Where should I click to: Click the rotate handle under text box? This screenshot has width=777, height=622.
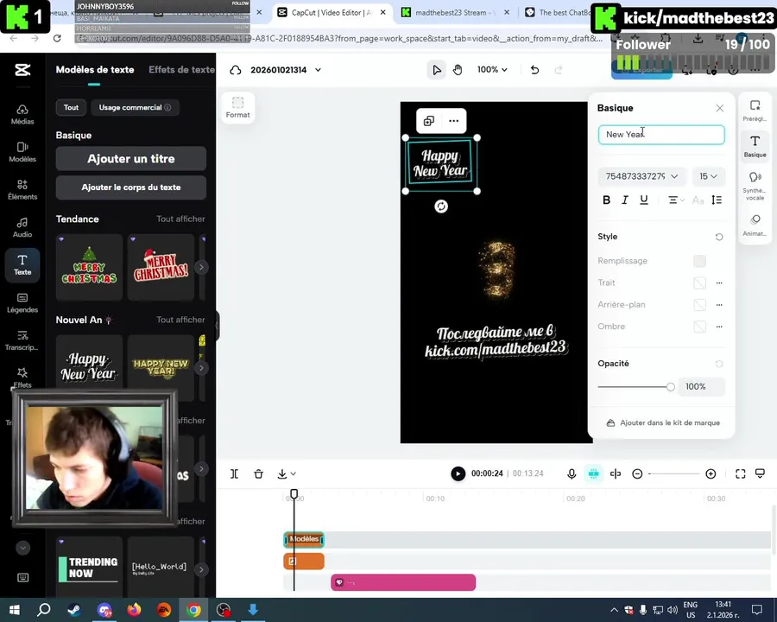coord(441,206)
